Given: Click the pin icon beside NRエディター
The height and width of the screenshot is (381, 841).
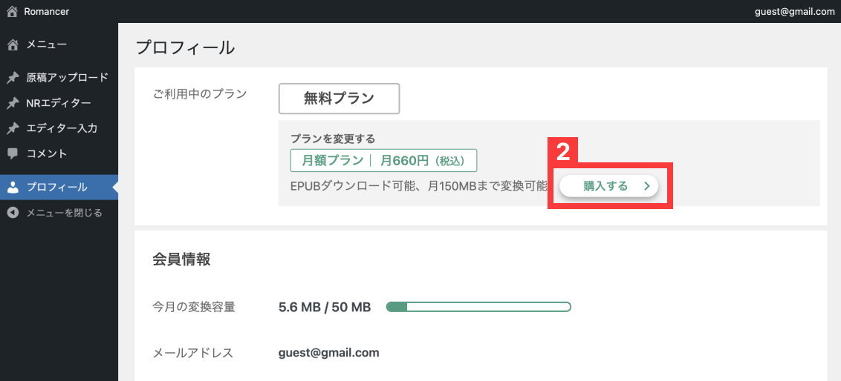Looking at the screenshot, I should point(13,103).
